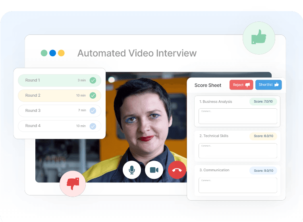This screenshot has height=222, width=303.
Task: Toggle the Round 1 checkmark
Action: tap(93, 80)
